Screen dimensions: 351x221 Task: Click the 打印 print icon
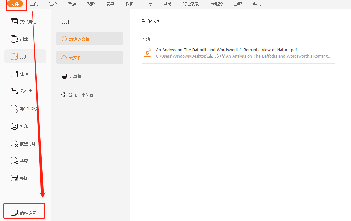tap(20, 126)
